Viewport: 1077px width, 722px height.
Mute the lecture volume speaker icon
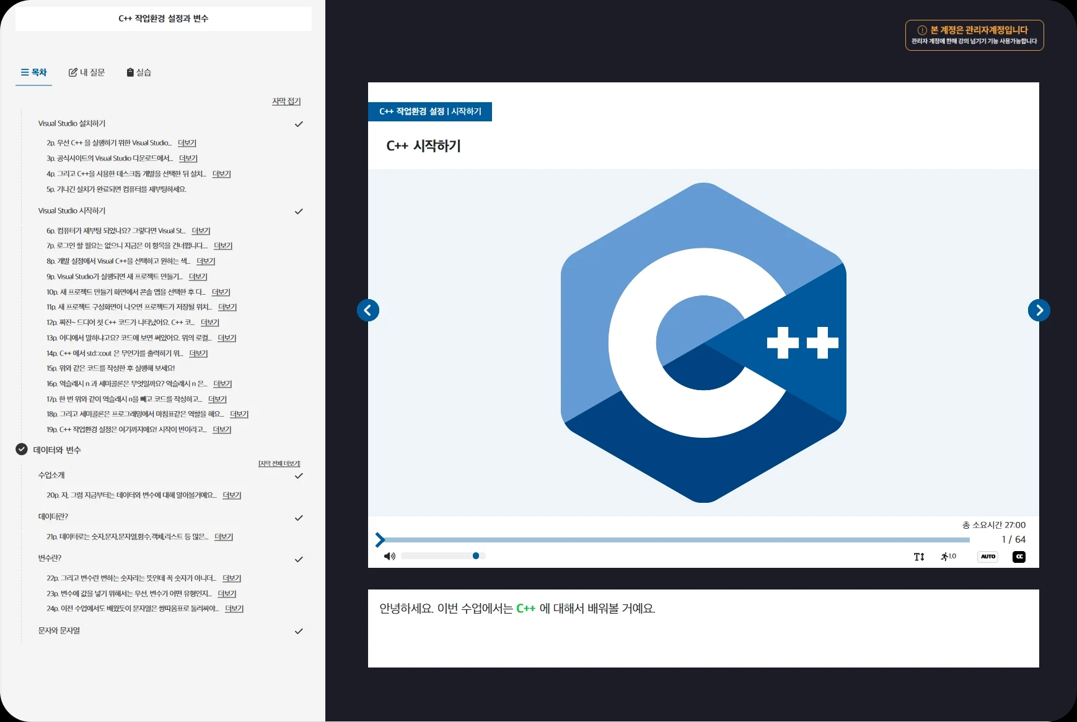click(389, 556)
